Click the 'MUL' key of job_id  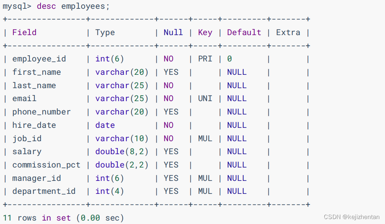pos(205,139)
